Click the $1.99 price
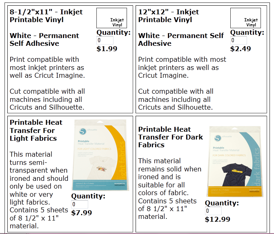 coord(107,49)
